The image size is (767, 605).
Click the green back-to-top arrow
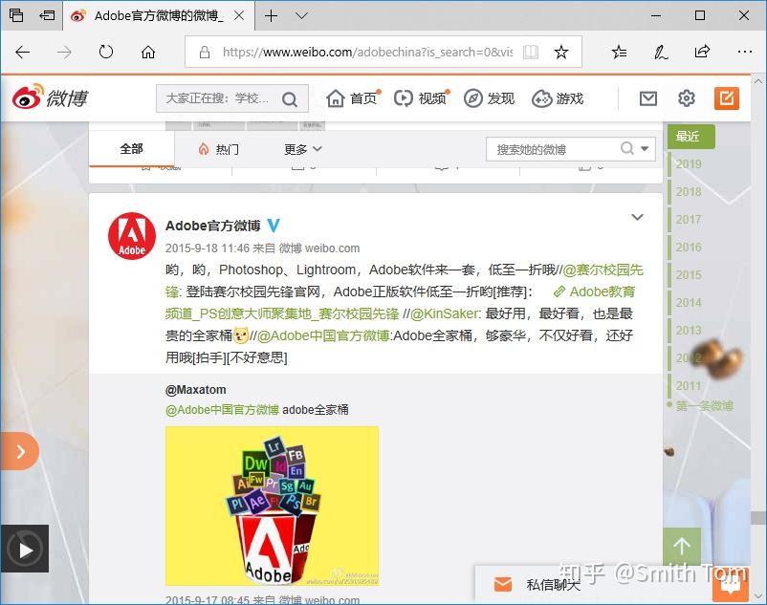pyautogui.click(x=681, y=546)
